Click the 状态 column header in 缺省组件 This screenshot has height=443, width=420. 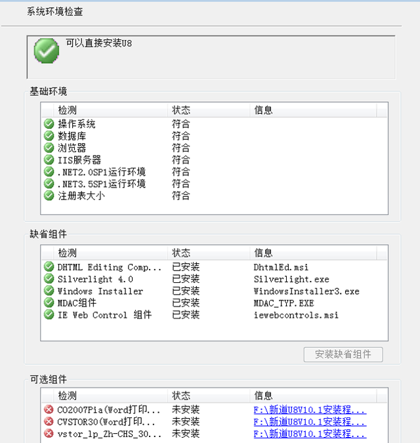[x=181, y=253]
